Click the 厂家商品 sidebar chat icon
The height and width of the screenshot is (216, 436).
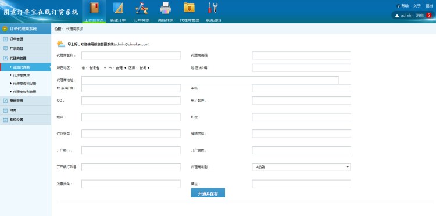click(x=5, y=49)
